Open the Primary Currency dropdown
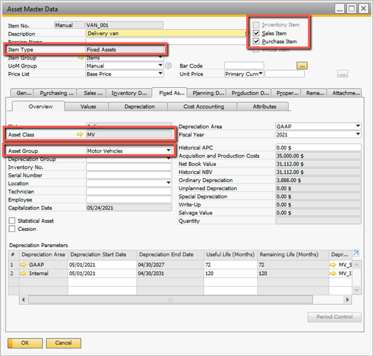The height and width of the screenshot is (356, 373). click(x=261, y=74)
